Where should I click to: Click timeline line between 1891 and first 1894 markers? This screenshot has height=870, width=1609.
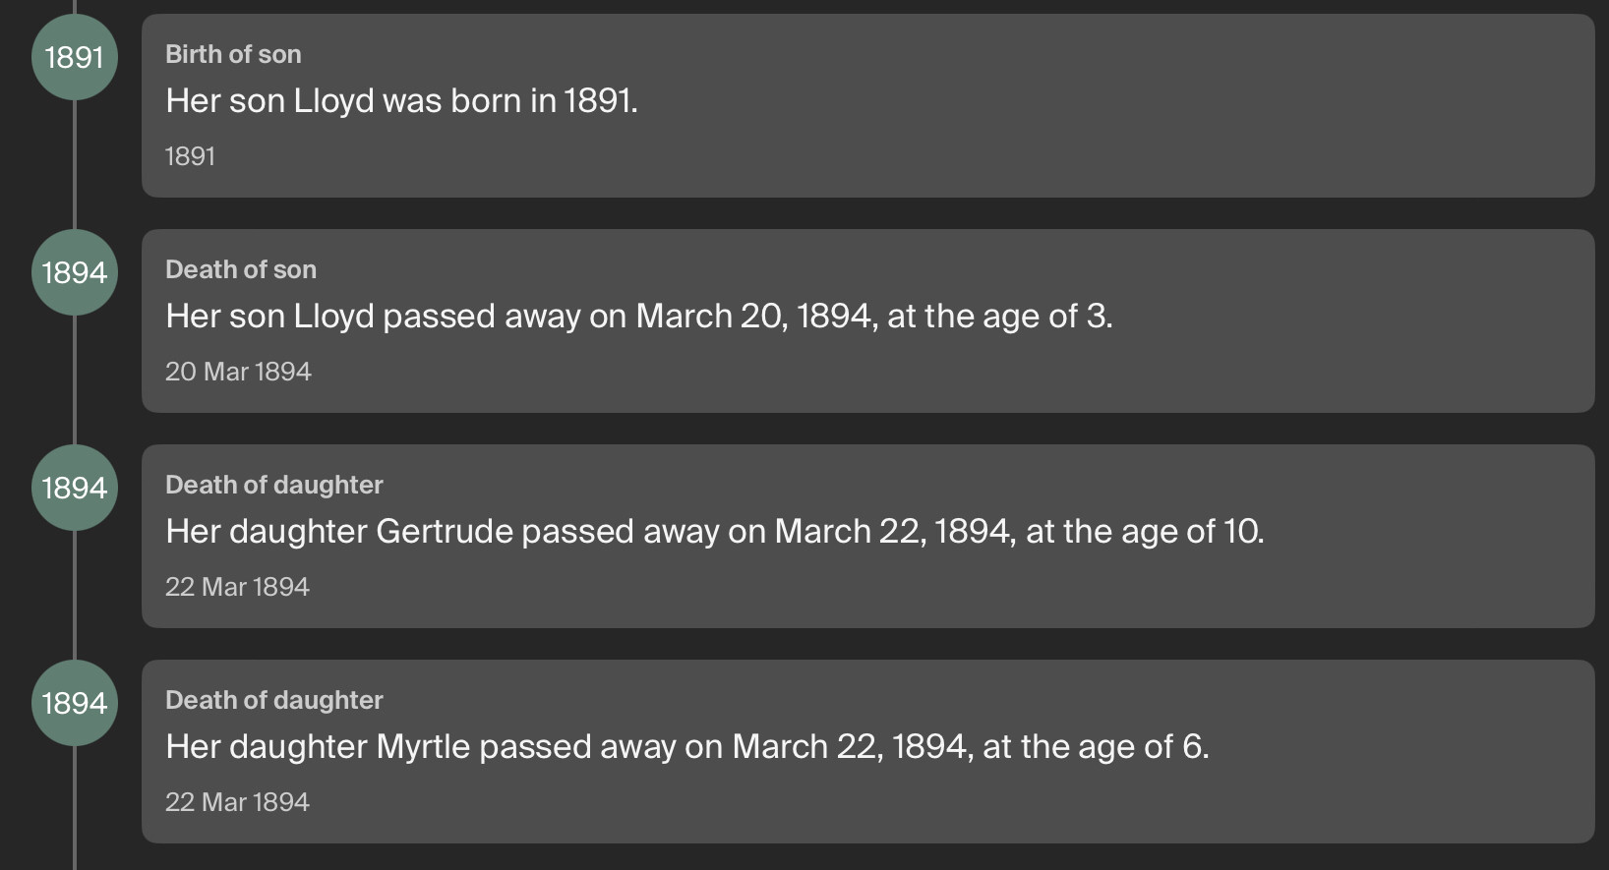pos(75,164)
